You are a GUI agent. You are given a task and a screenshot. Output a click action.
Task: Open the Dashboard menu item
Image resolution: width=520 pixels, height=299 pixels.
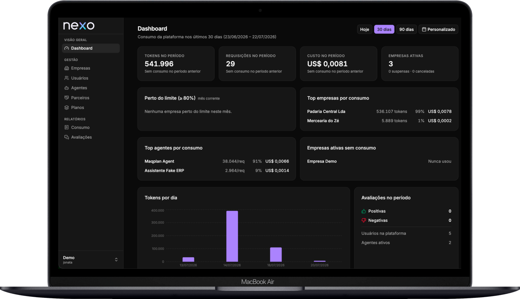91,48
